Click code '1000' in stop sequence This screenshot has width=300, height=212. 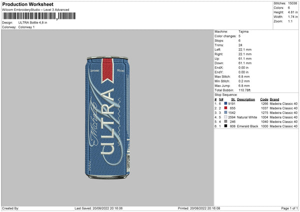pos(264,126)
